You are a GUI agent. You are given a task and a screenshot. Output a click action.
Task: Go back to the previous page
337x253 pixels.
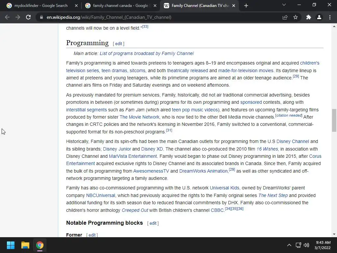[x=7, y=17]
